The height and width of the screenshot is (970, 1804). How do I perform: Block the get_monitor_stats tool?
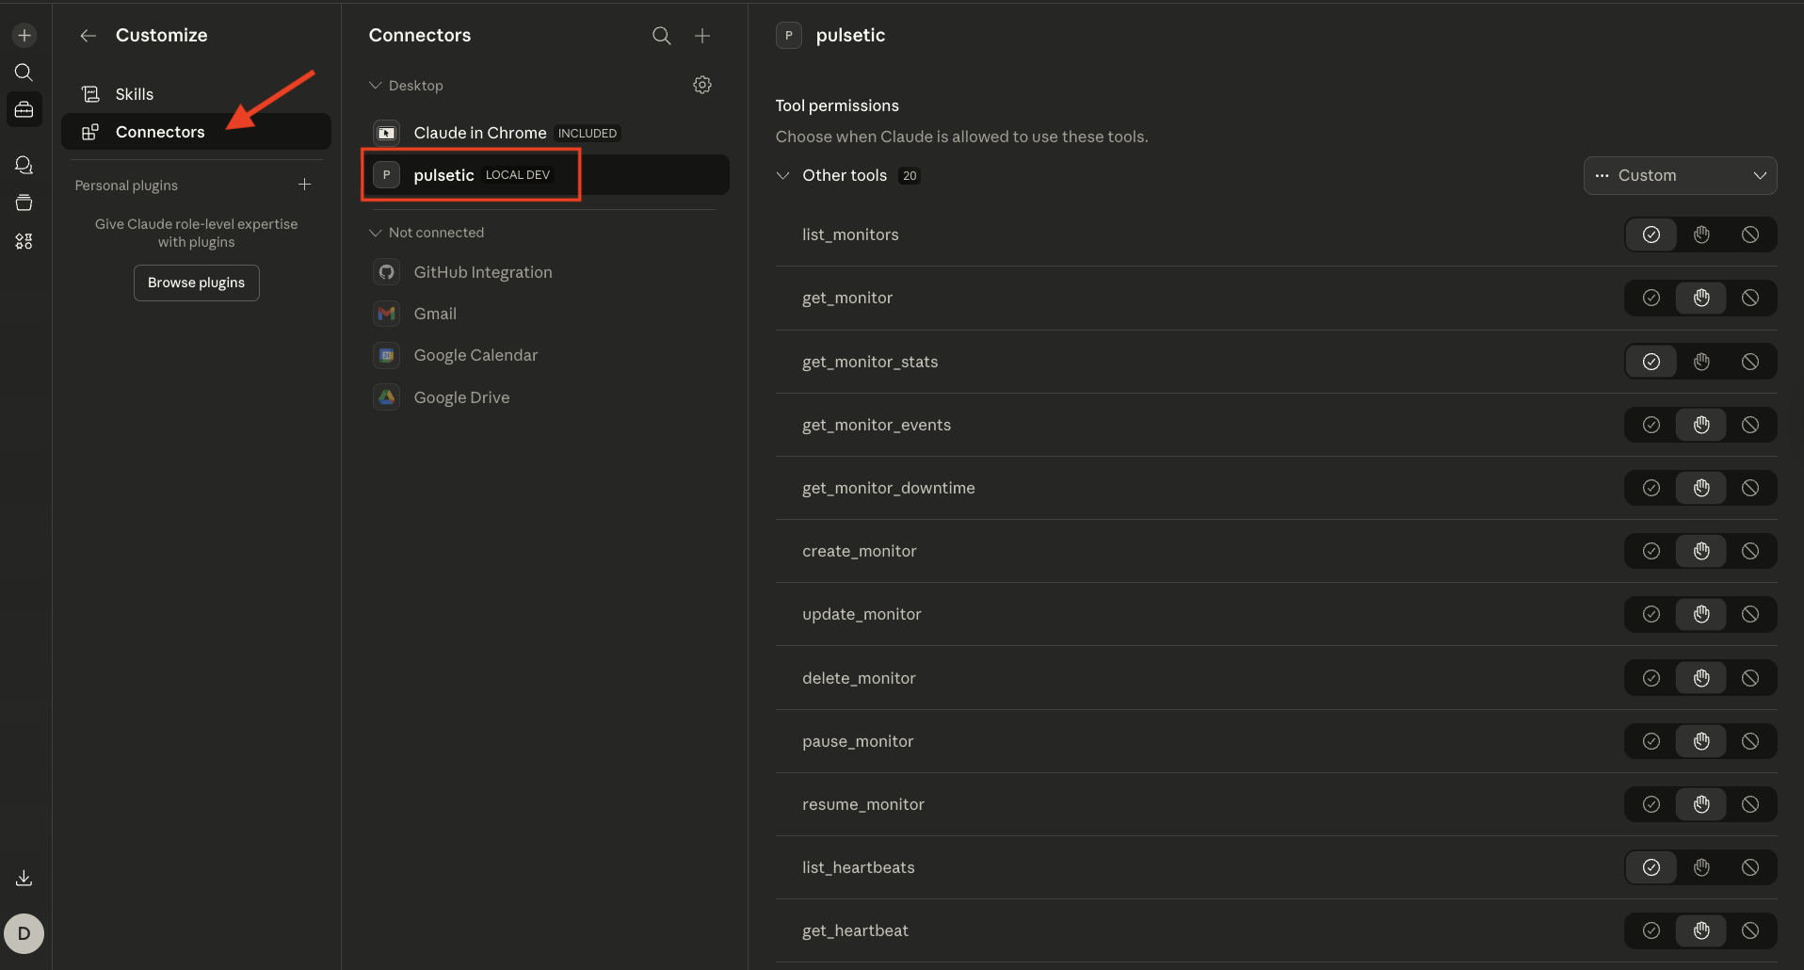tap(1750, 362)
